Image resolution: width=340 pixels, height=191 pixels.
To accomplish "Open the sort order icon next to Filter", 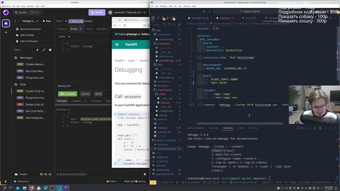I will point(38,50).
